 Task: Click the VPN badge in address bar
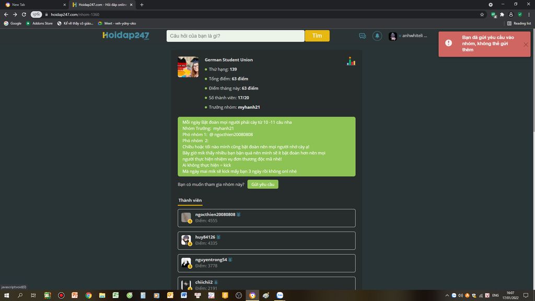[36, 14]
